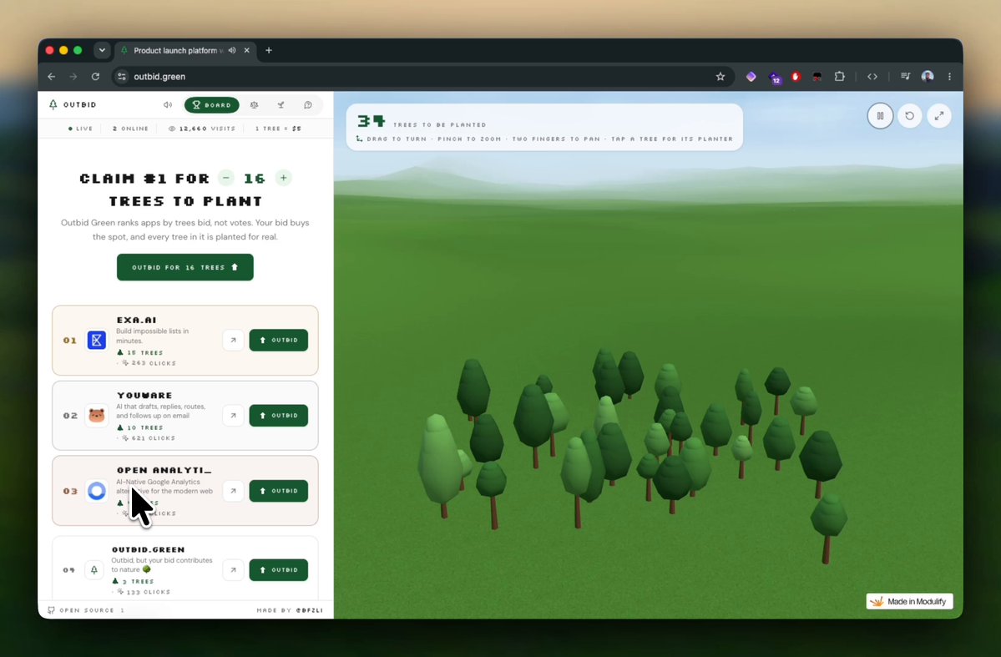Pause the forest scene rotation

tap(880, 116)
